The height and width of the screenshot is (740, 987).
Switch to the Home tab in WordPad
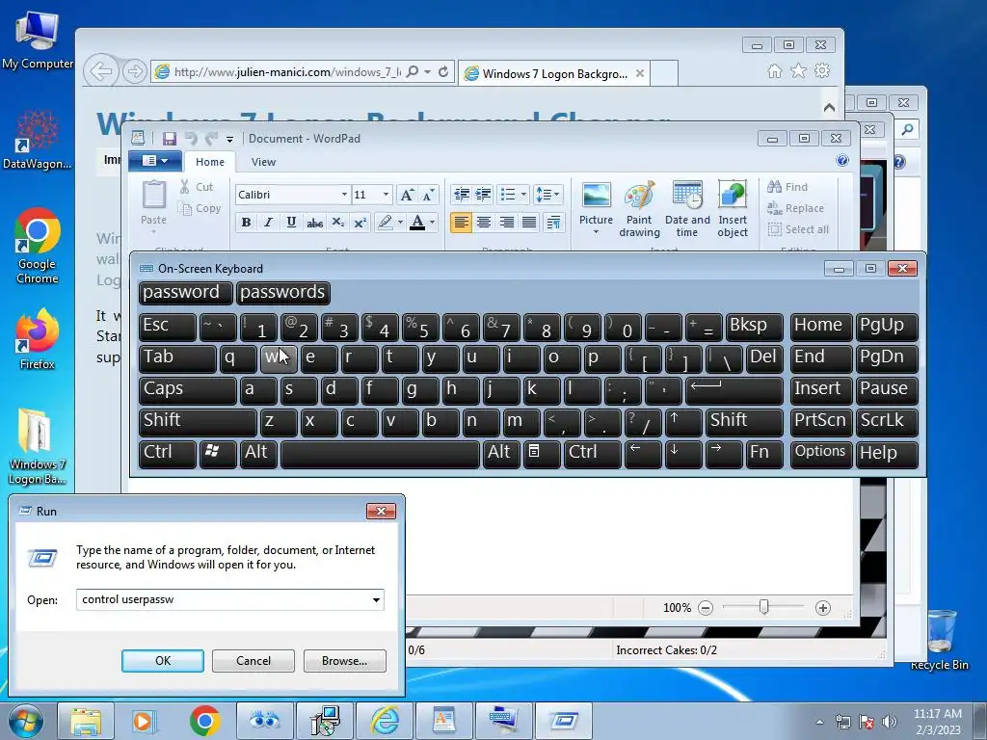coord(209,162)
